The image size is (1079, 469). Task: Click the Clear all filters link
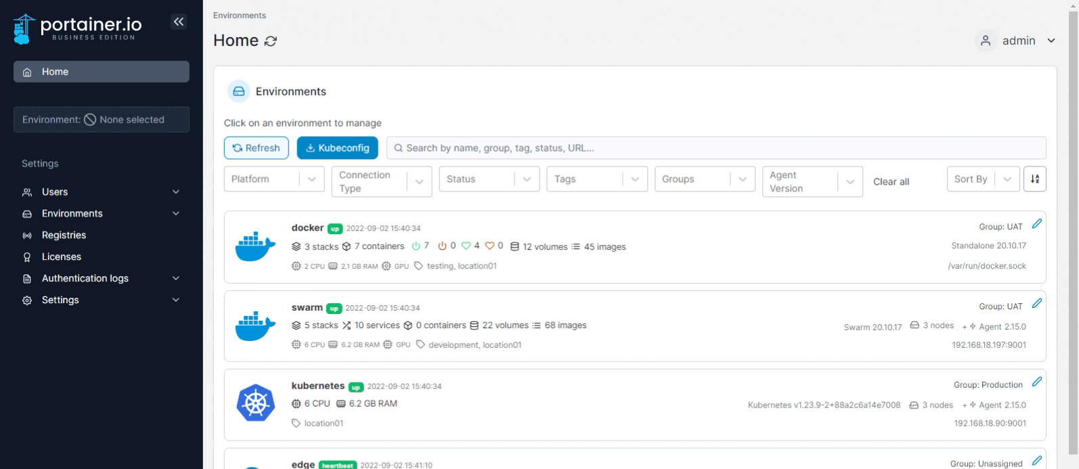891,182
